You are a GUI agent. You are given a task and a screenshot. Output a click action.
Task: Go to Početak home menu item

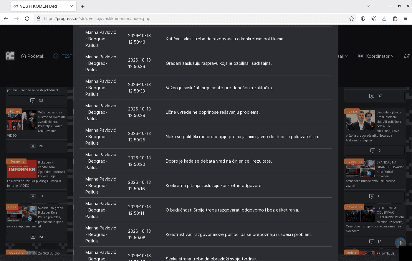click(x=33, y=56)
